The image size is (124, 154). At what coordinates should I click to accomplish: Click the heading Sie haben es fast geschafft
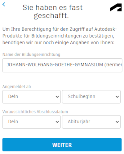(x=52, y=11)
